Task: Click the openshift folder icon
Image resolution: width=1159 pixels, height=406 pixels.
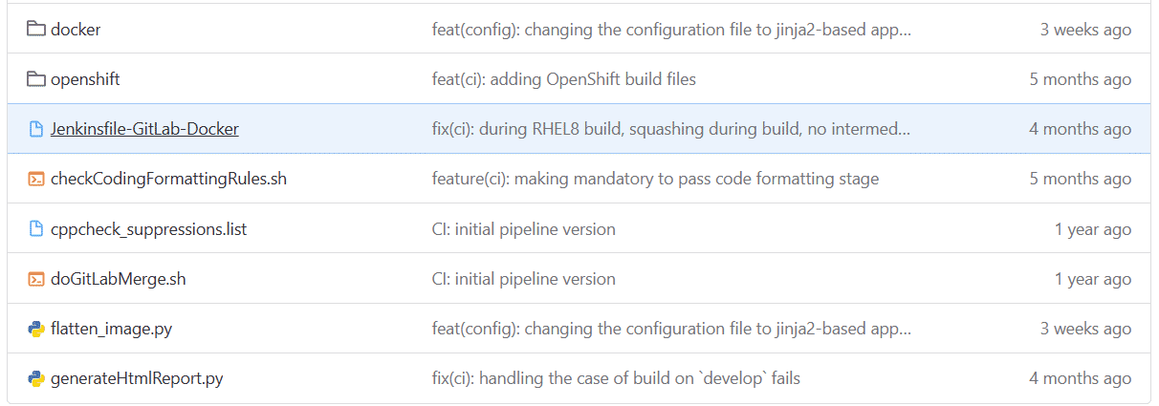Action: click(x=36, y=79)
